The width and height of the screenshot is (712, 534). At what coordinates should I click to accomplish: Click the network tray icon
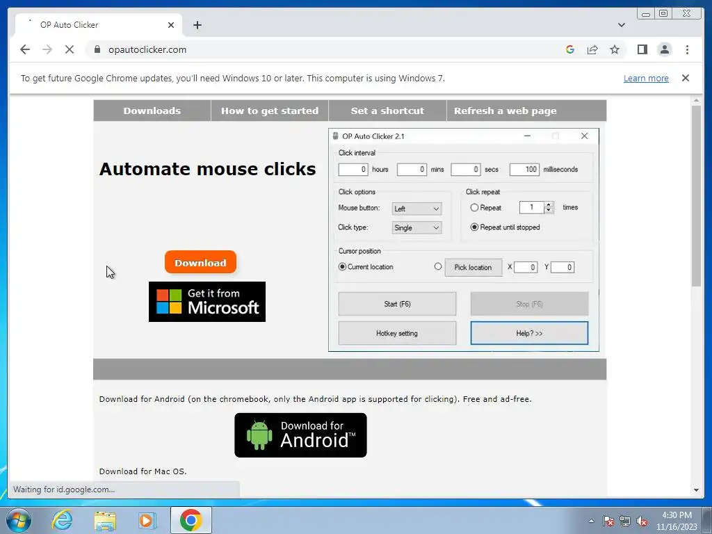coord(625,521)
